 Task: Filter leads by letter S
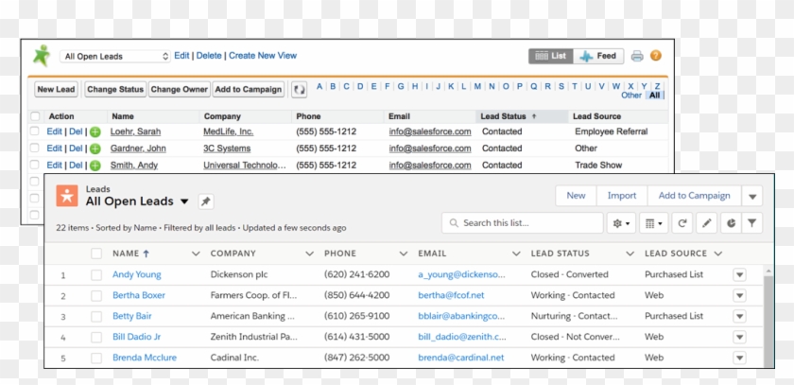(561, 87)
